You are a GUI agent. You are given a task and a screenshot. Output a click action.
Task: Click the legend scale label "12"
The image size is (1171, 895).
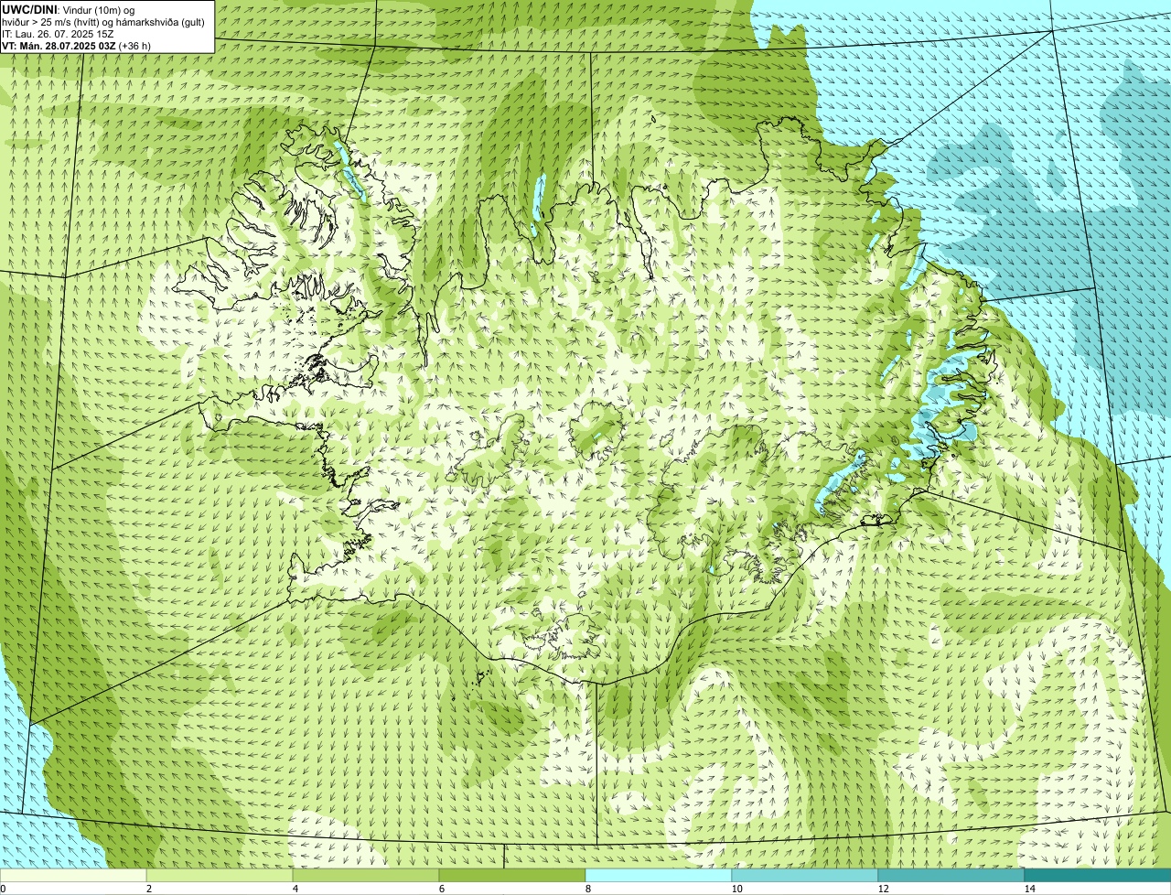[x=883, y=889]
